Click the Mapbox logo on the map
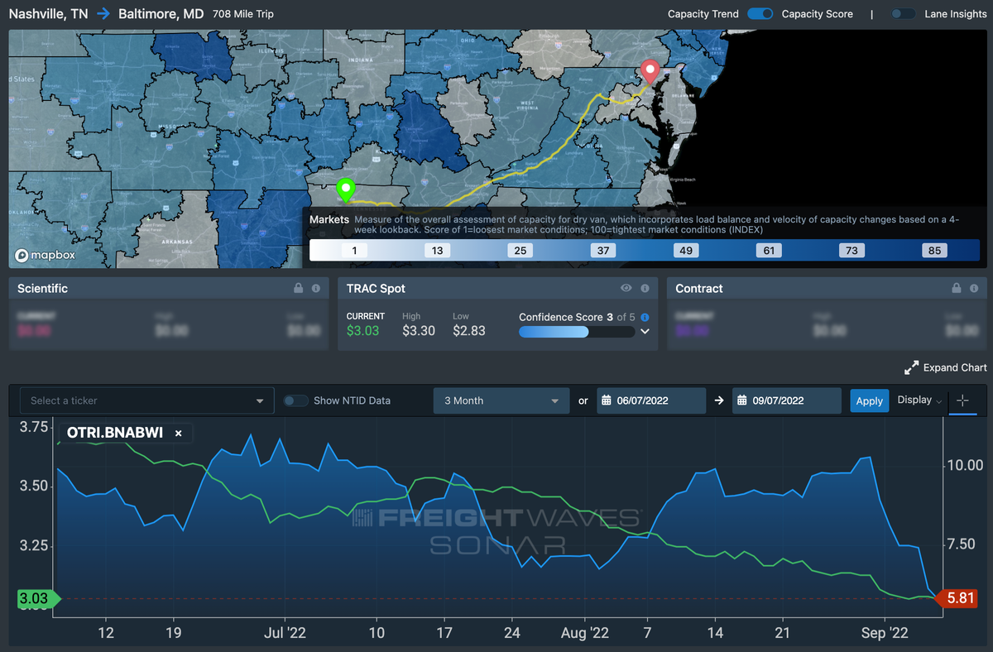This screenshot has height=652, width=993. [46, 256]
